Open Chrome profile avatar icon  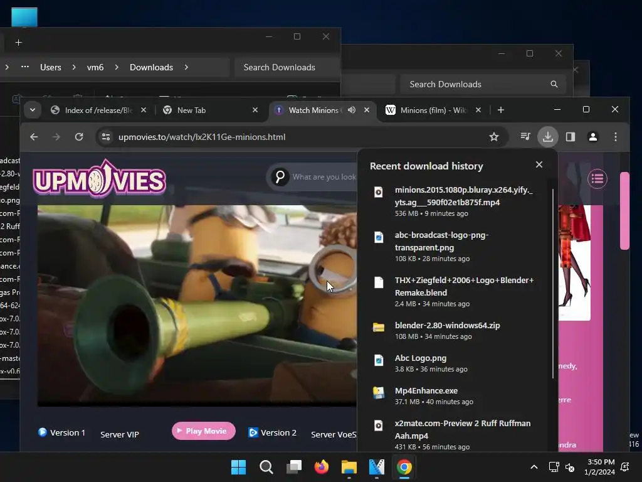[x=593, y=137]
